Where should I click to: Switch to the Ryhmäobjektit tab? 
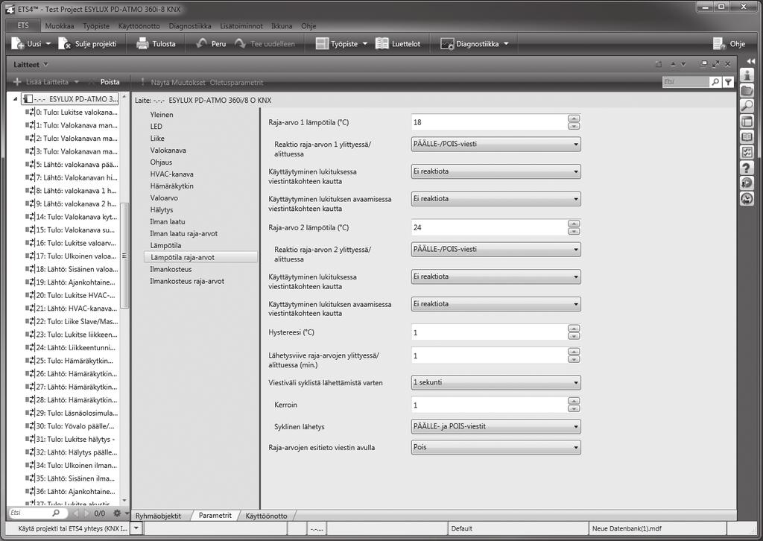[x=158, y=516]
